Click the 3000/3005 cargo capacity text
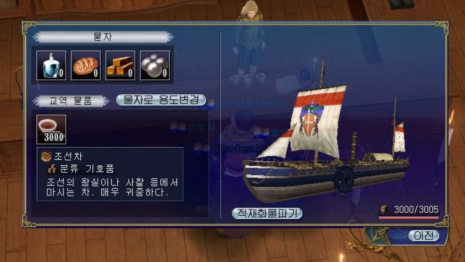The width and height of the screenshot is (465, 262). click(416, 210)
